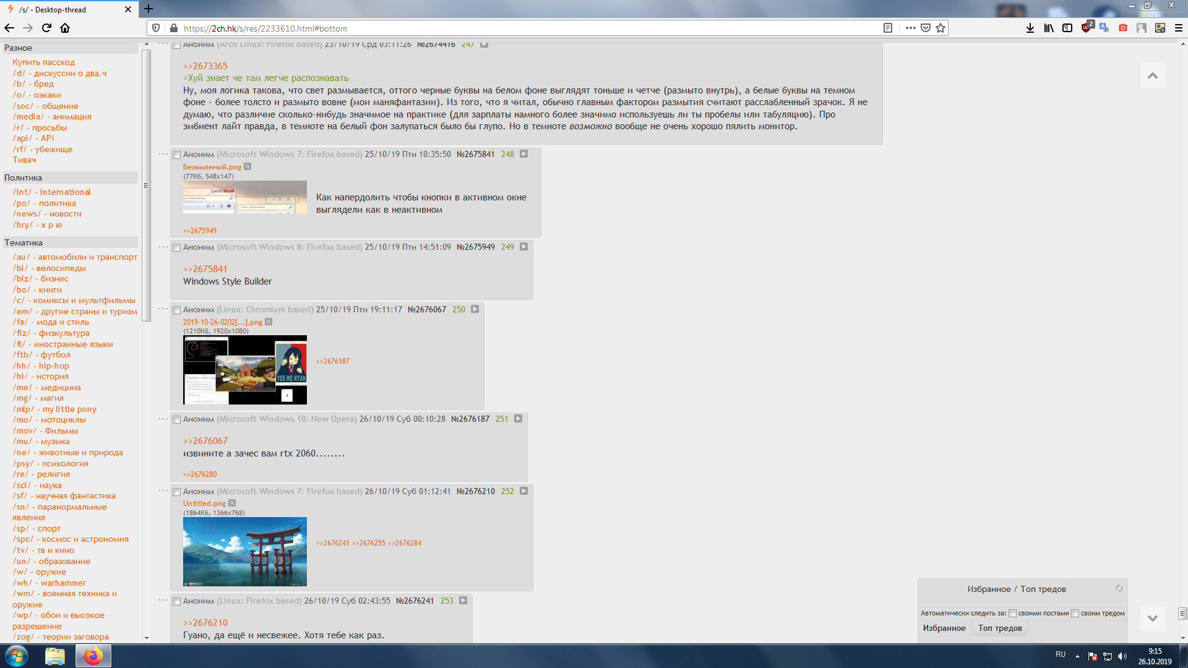Bookmark this page with star icon
Image resolution: width=1188 pixels, height=668 pixels.
click(940, 28)
